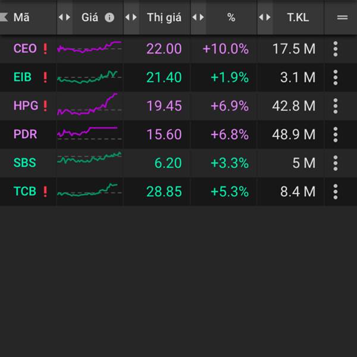Screen dimensions: 357x357
Task: Click the 17.5 M volume value
Action: pos(294,49)
